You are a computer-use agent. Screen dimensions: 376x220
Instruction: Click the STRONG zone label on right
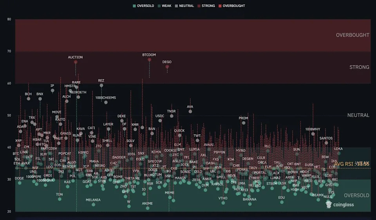[x=359, y=67]
